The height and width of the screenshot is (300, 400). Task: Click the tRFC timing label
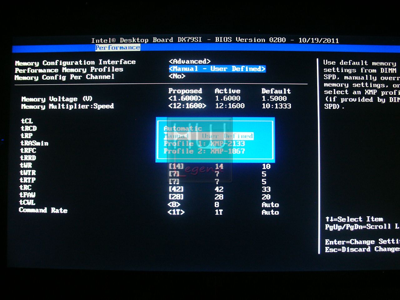point(28,150)
